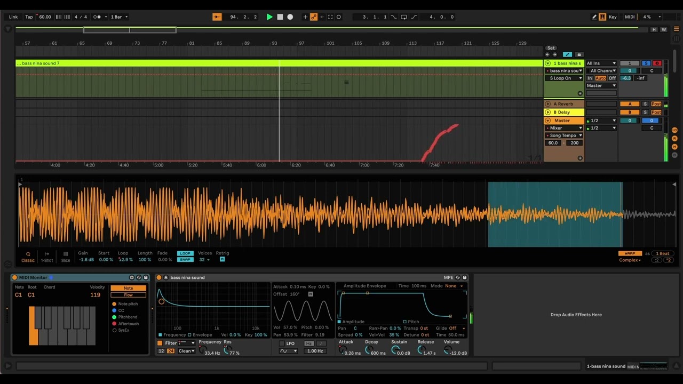Set monitoring to Off

coord(612,78)
